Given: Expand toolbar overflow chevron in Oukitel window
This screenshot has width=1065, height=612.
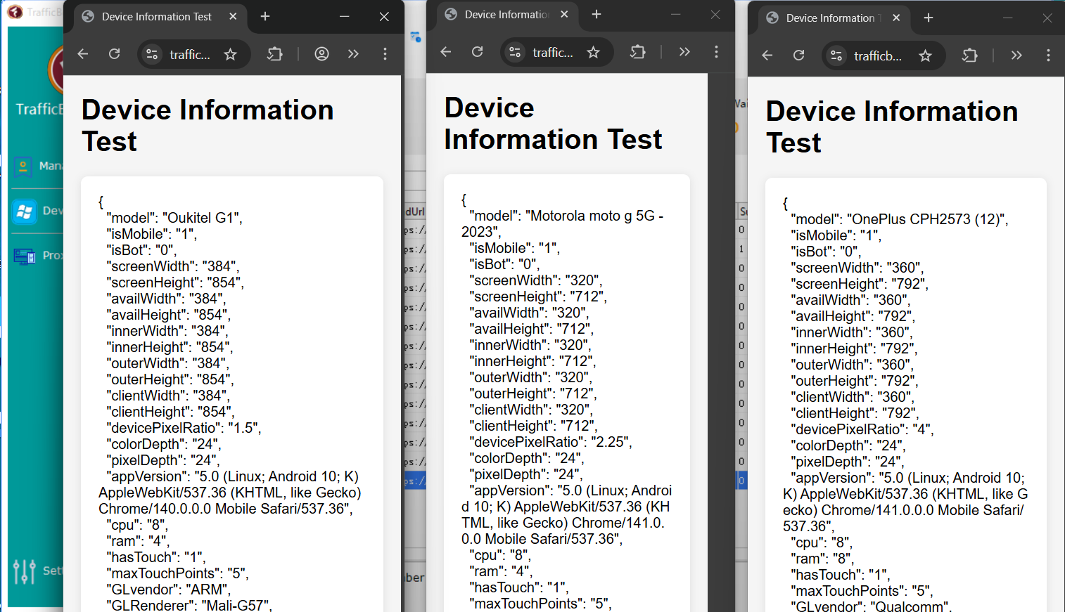Looking at the screenshot, I should [x=353, y=54].
